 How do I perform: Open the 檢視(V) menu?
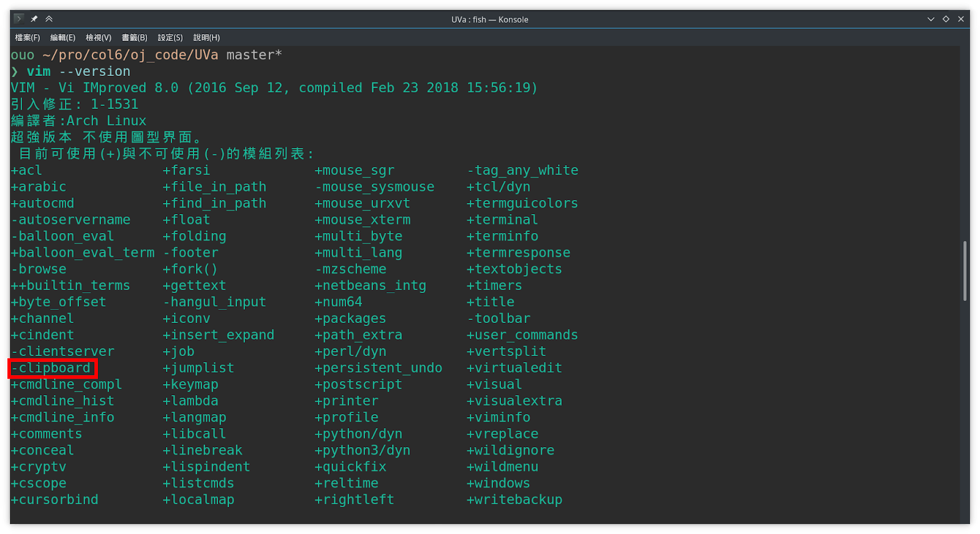(x=99, y=38)
